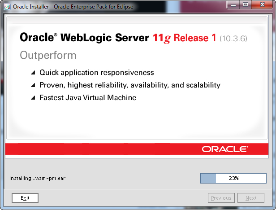Image resolution: width=276 pixels, height=210 pixels.
Task: Click 'Fastest Java Virtual Machine' bullet text
Action: pyautogui.click(x=88, y=97)
